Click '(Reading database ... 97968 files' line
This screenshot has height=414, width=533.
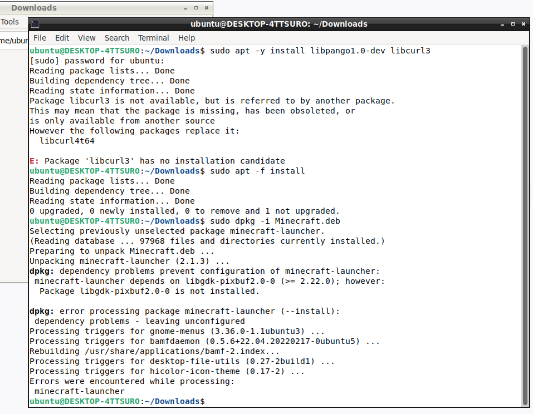pyautogui.click(x=207, y=241)
